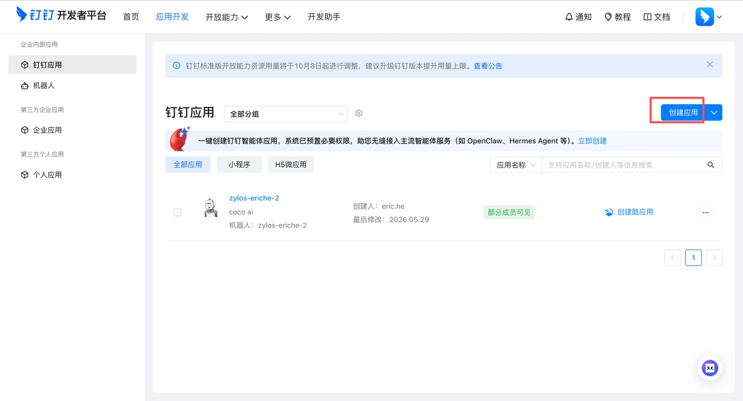Switch to the H5微应用 tab
Viewport: 743px width, 401px height.
pyautogui.click(x=291, y=165)
